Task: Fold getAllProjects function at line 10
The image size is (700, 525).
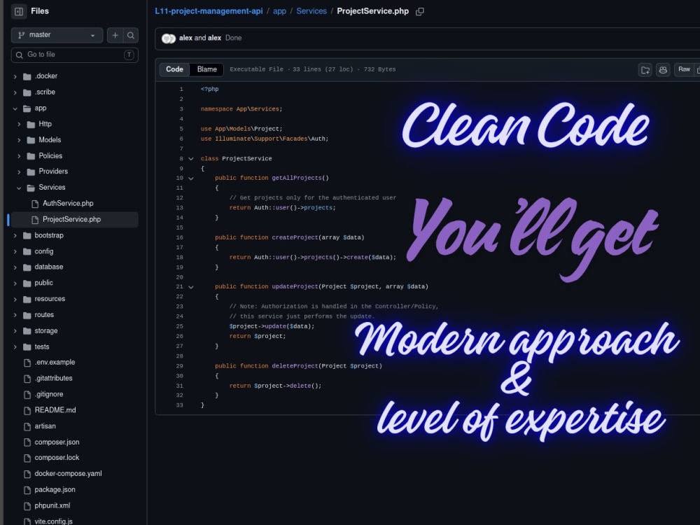Action: (191, 178)
